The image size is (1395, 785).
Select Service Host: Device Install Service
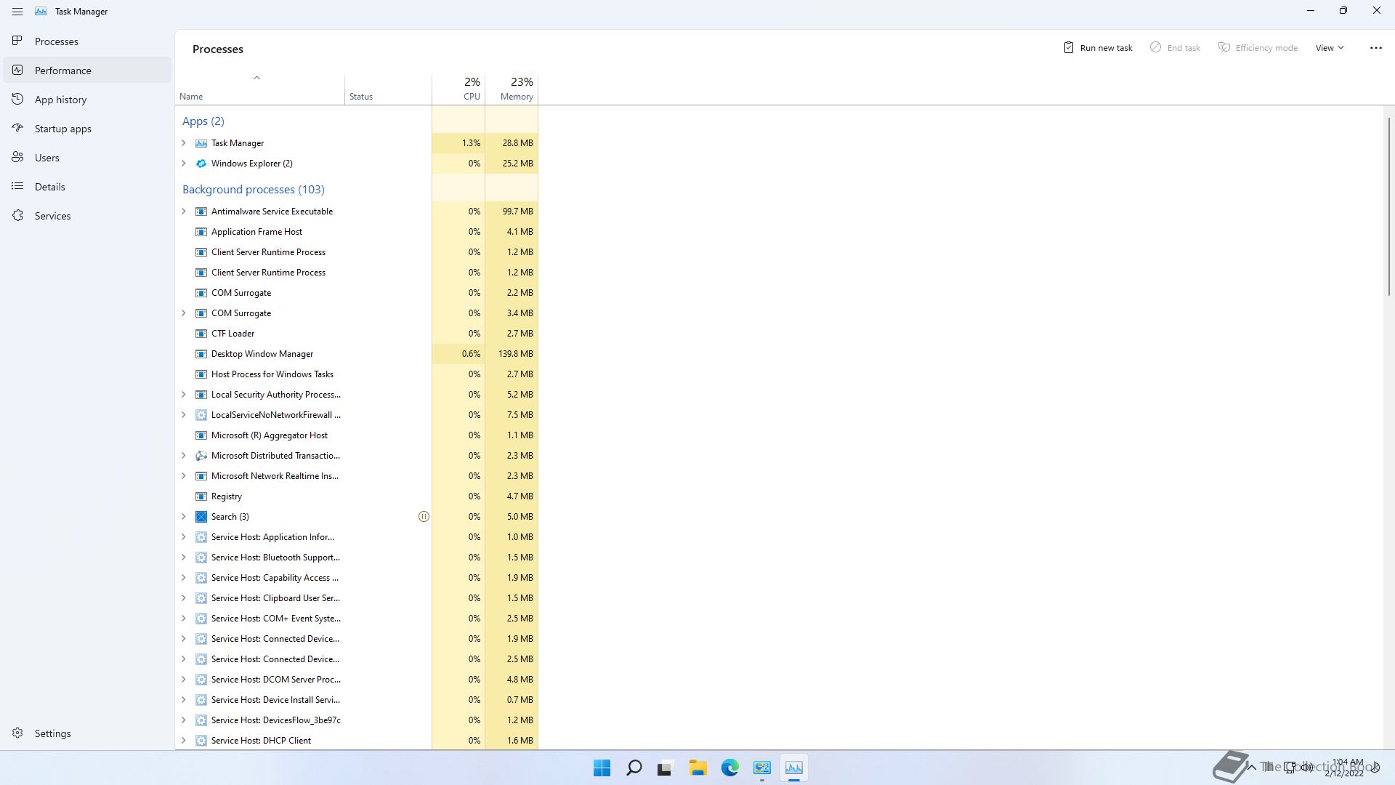pyautogui.click(x=357, y=700)
